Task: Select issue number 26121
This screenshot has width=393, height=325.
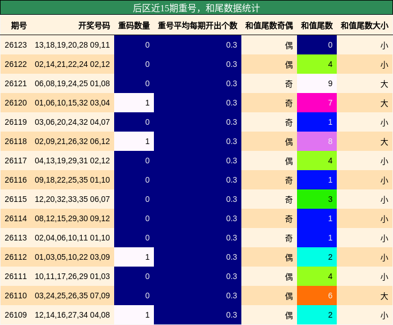Action: click(16, 83)
